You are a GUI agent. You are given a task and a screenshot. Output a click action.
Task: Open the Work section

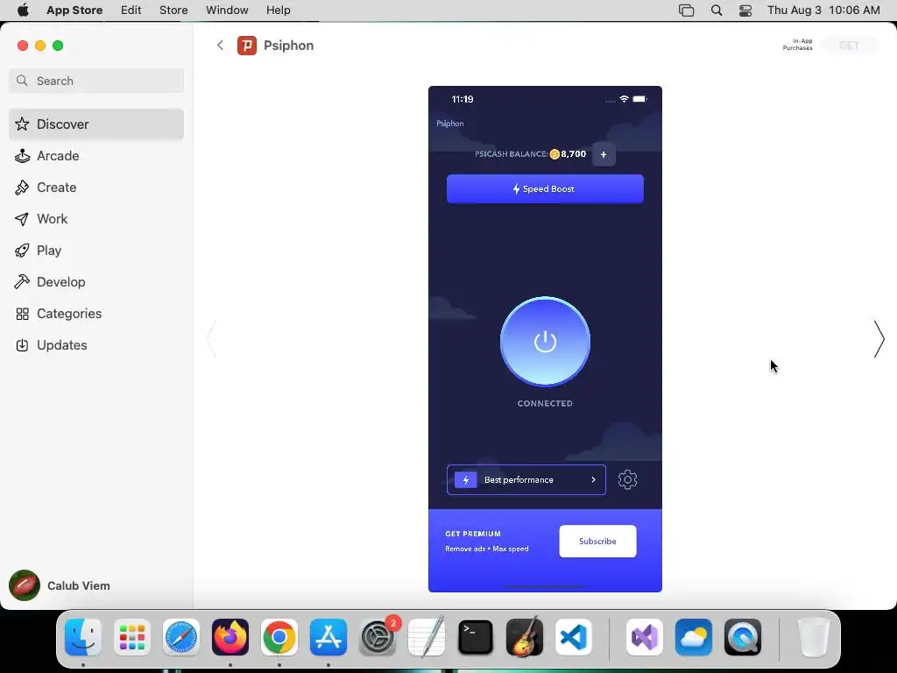[x=96, y=218]
